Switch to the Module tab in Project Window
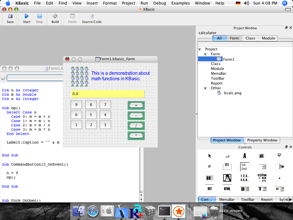 point(268,38)
